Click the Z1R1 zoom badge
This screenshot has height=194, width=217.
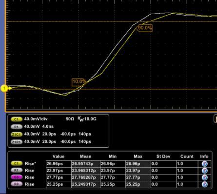[x=17, y=142]
